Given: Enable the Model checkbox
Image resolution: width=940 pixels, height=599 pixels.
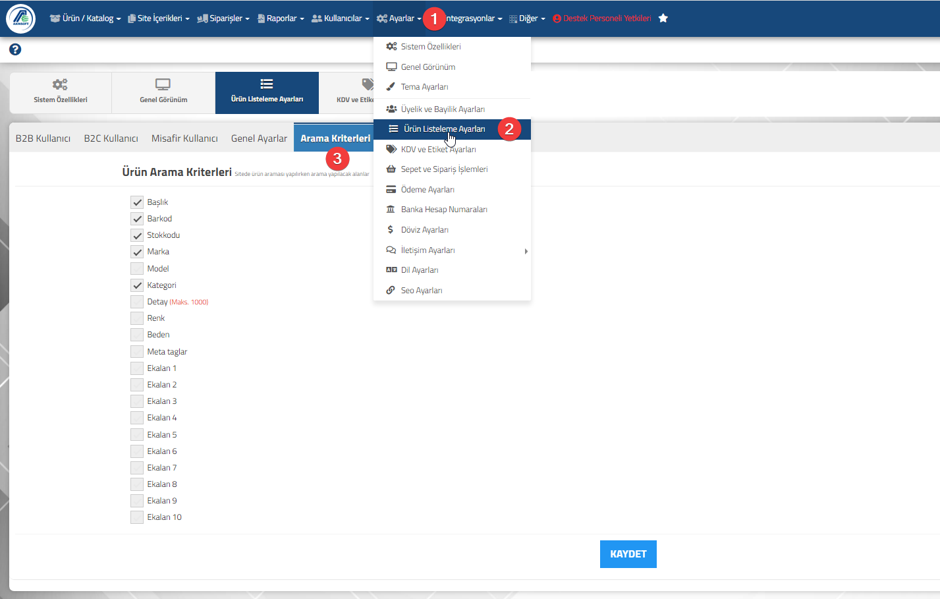Looking at the screenshot, I should (137, 269).
